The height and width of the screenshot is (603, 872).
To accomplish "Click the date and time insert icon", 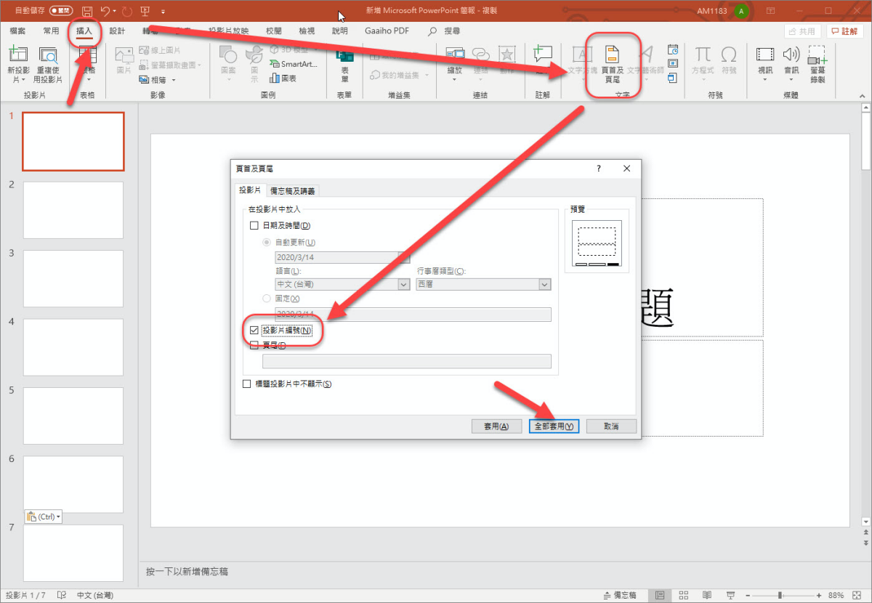I will (x=673, y=50).
